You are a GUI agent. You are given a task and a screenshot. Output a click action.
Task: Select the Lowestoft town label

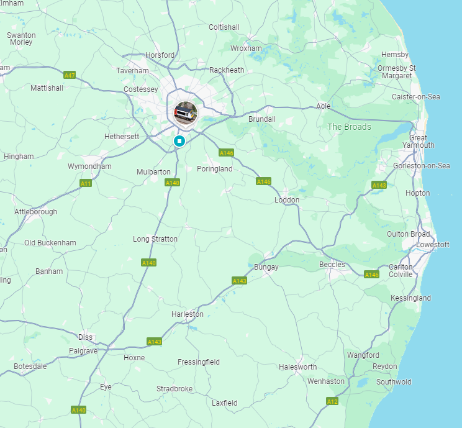pos(433,245)
